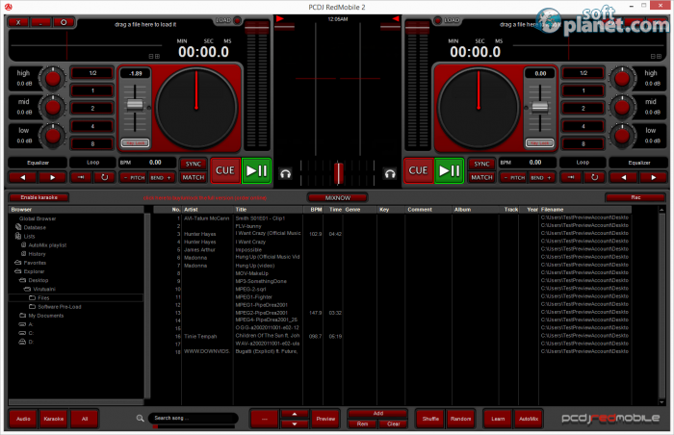This screenshot has height=435, width=674.
Task: Show Audio files filter
Action: (x=23, y=419)
